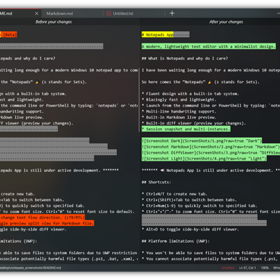Click the file path in the status bar
Screen dimensions: 280x280
pyautogui.click(x=30, y=268)
